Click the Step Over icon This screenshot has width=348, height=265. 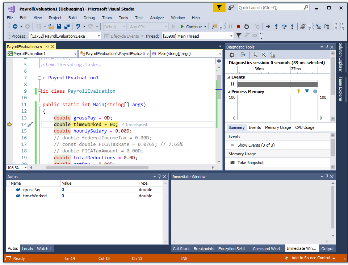284,27
